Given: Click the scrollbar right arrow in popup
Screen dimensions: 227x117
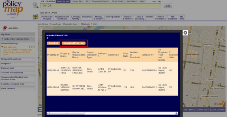Looking at the screenshot, I should point(176,113).
